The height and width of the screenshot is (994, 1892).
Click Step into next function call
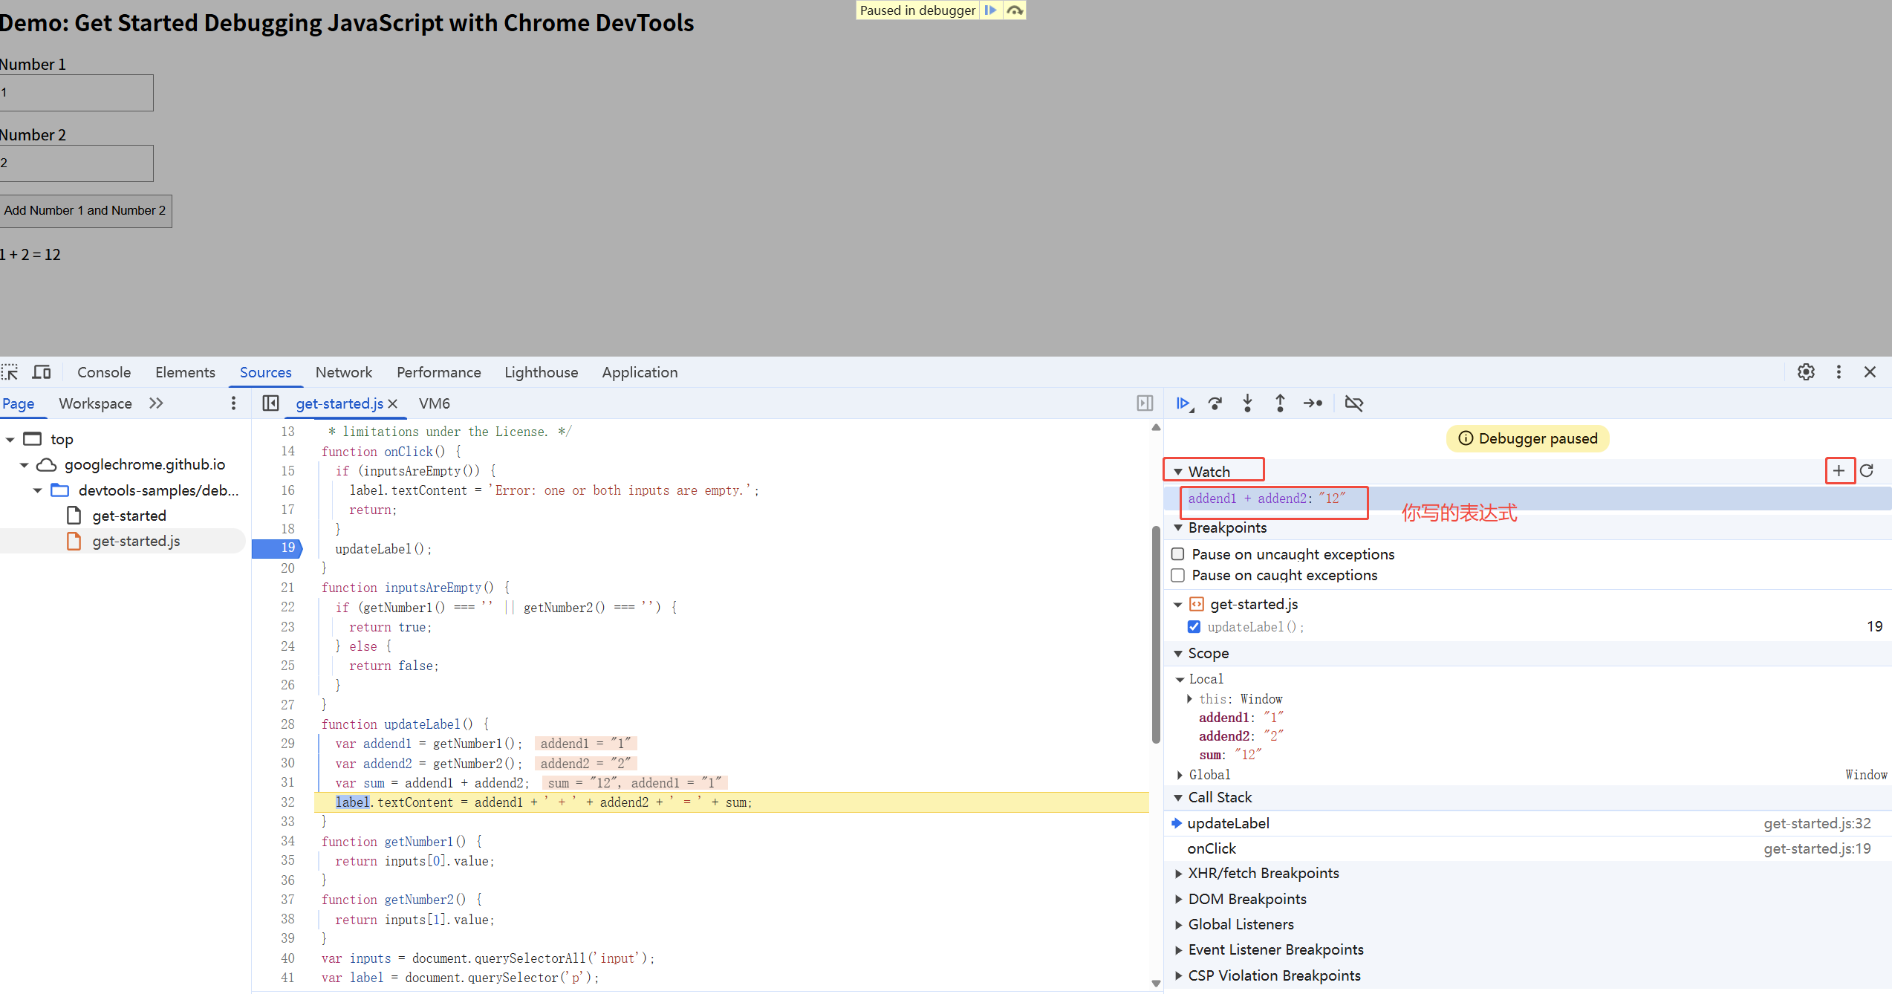1247,403
